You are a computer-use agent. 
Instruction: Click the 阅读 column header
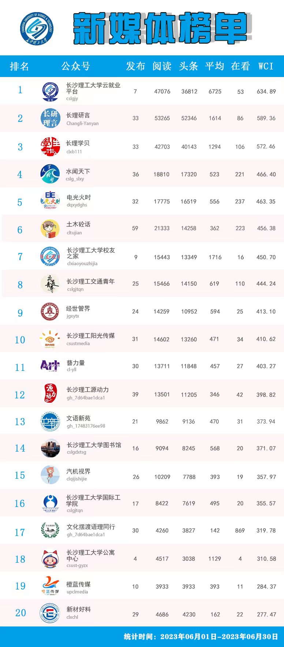click(x=162, y=66)
